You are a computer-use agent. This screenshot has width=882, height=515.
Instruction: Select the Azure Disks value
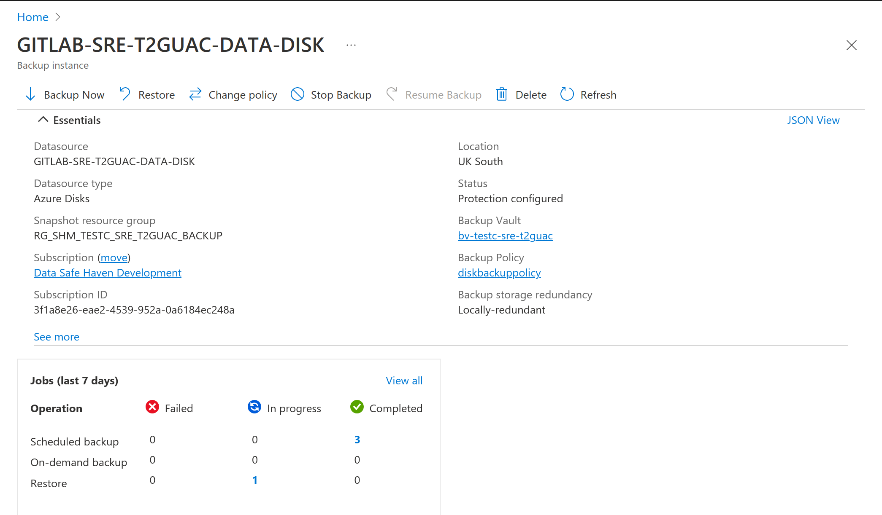click(62, 198)
